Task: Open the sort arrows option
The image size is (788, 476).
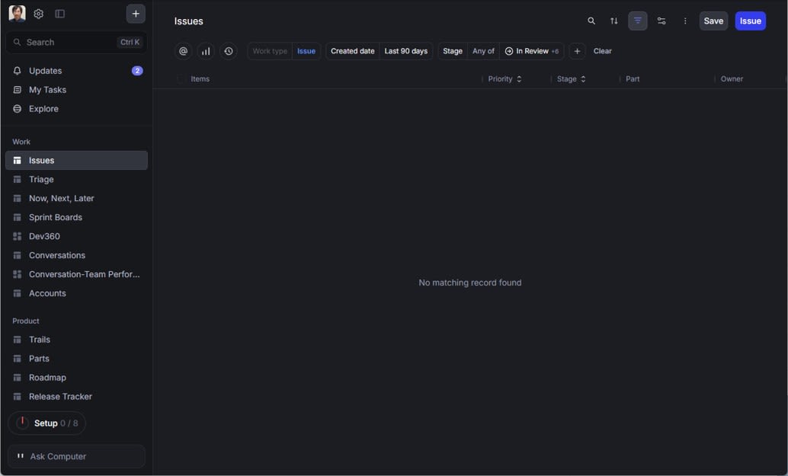Action: click(614, 21)
